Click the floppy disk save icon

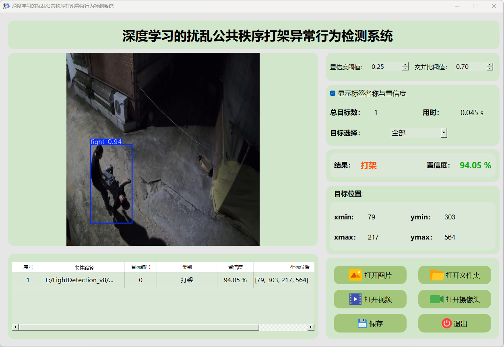click(362, 323)
